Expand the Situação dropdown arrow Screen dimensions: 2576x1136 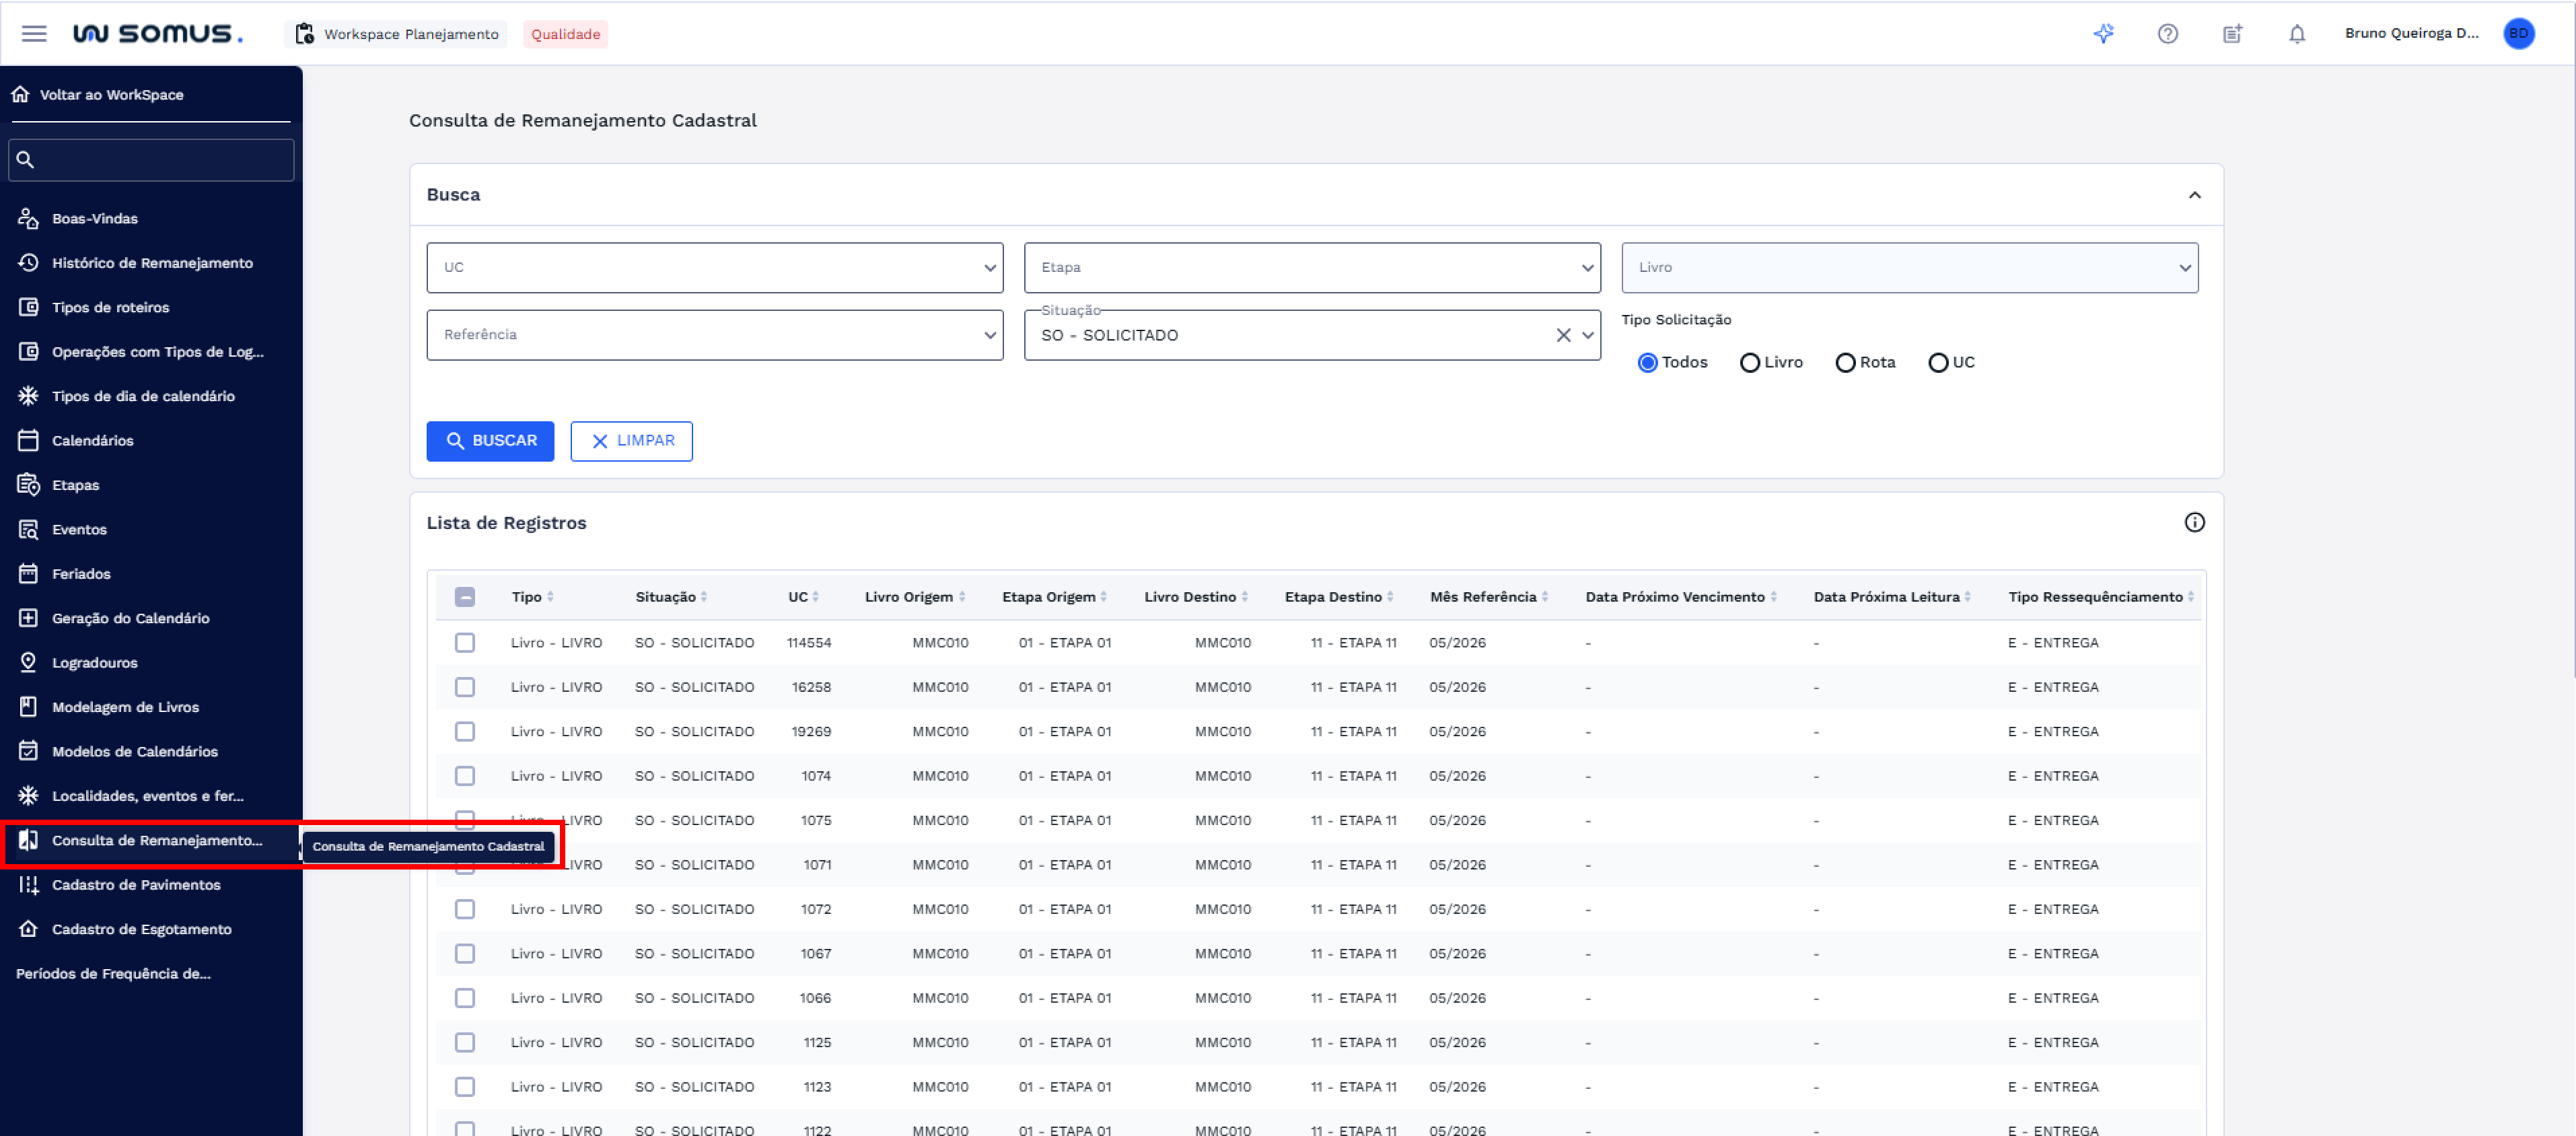tap(1588, 335)
